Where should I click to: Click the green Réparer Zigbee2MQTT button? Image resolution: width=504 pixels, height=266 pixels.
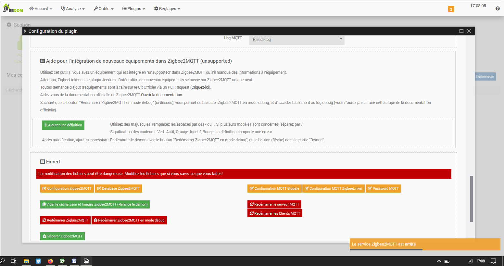62,236
